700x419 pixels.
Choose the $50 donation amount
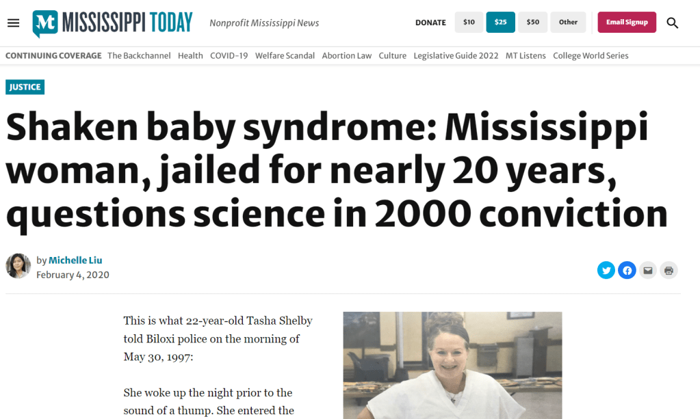[x=532, y=23]
